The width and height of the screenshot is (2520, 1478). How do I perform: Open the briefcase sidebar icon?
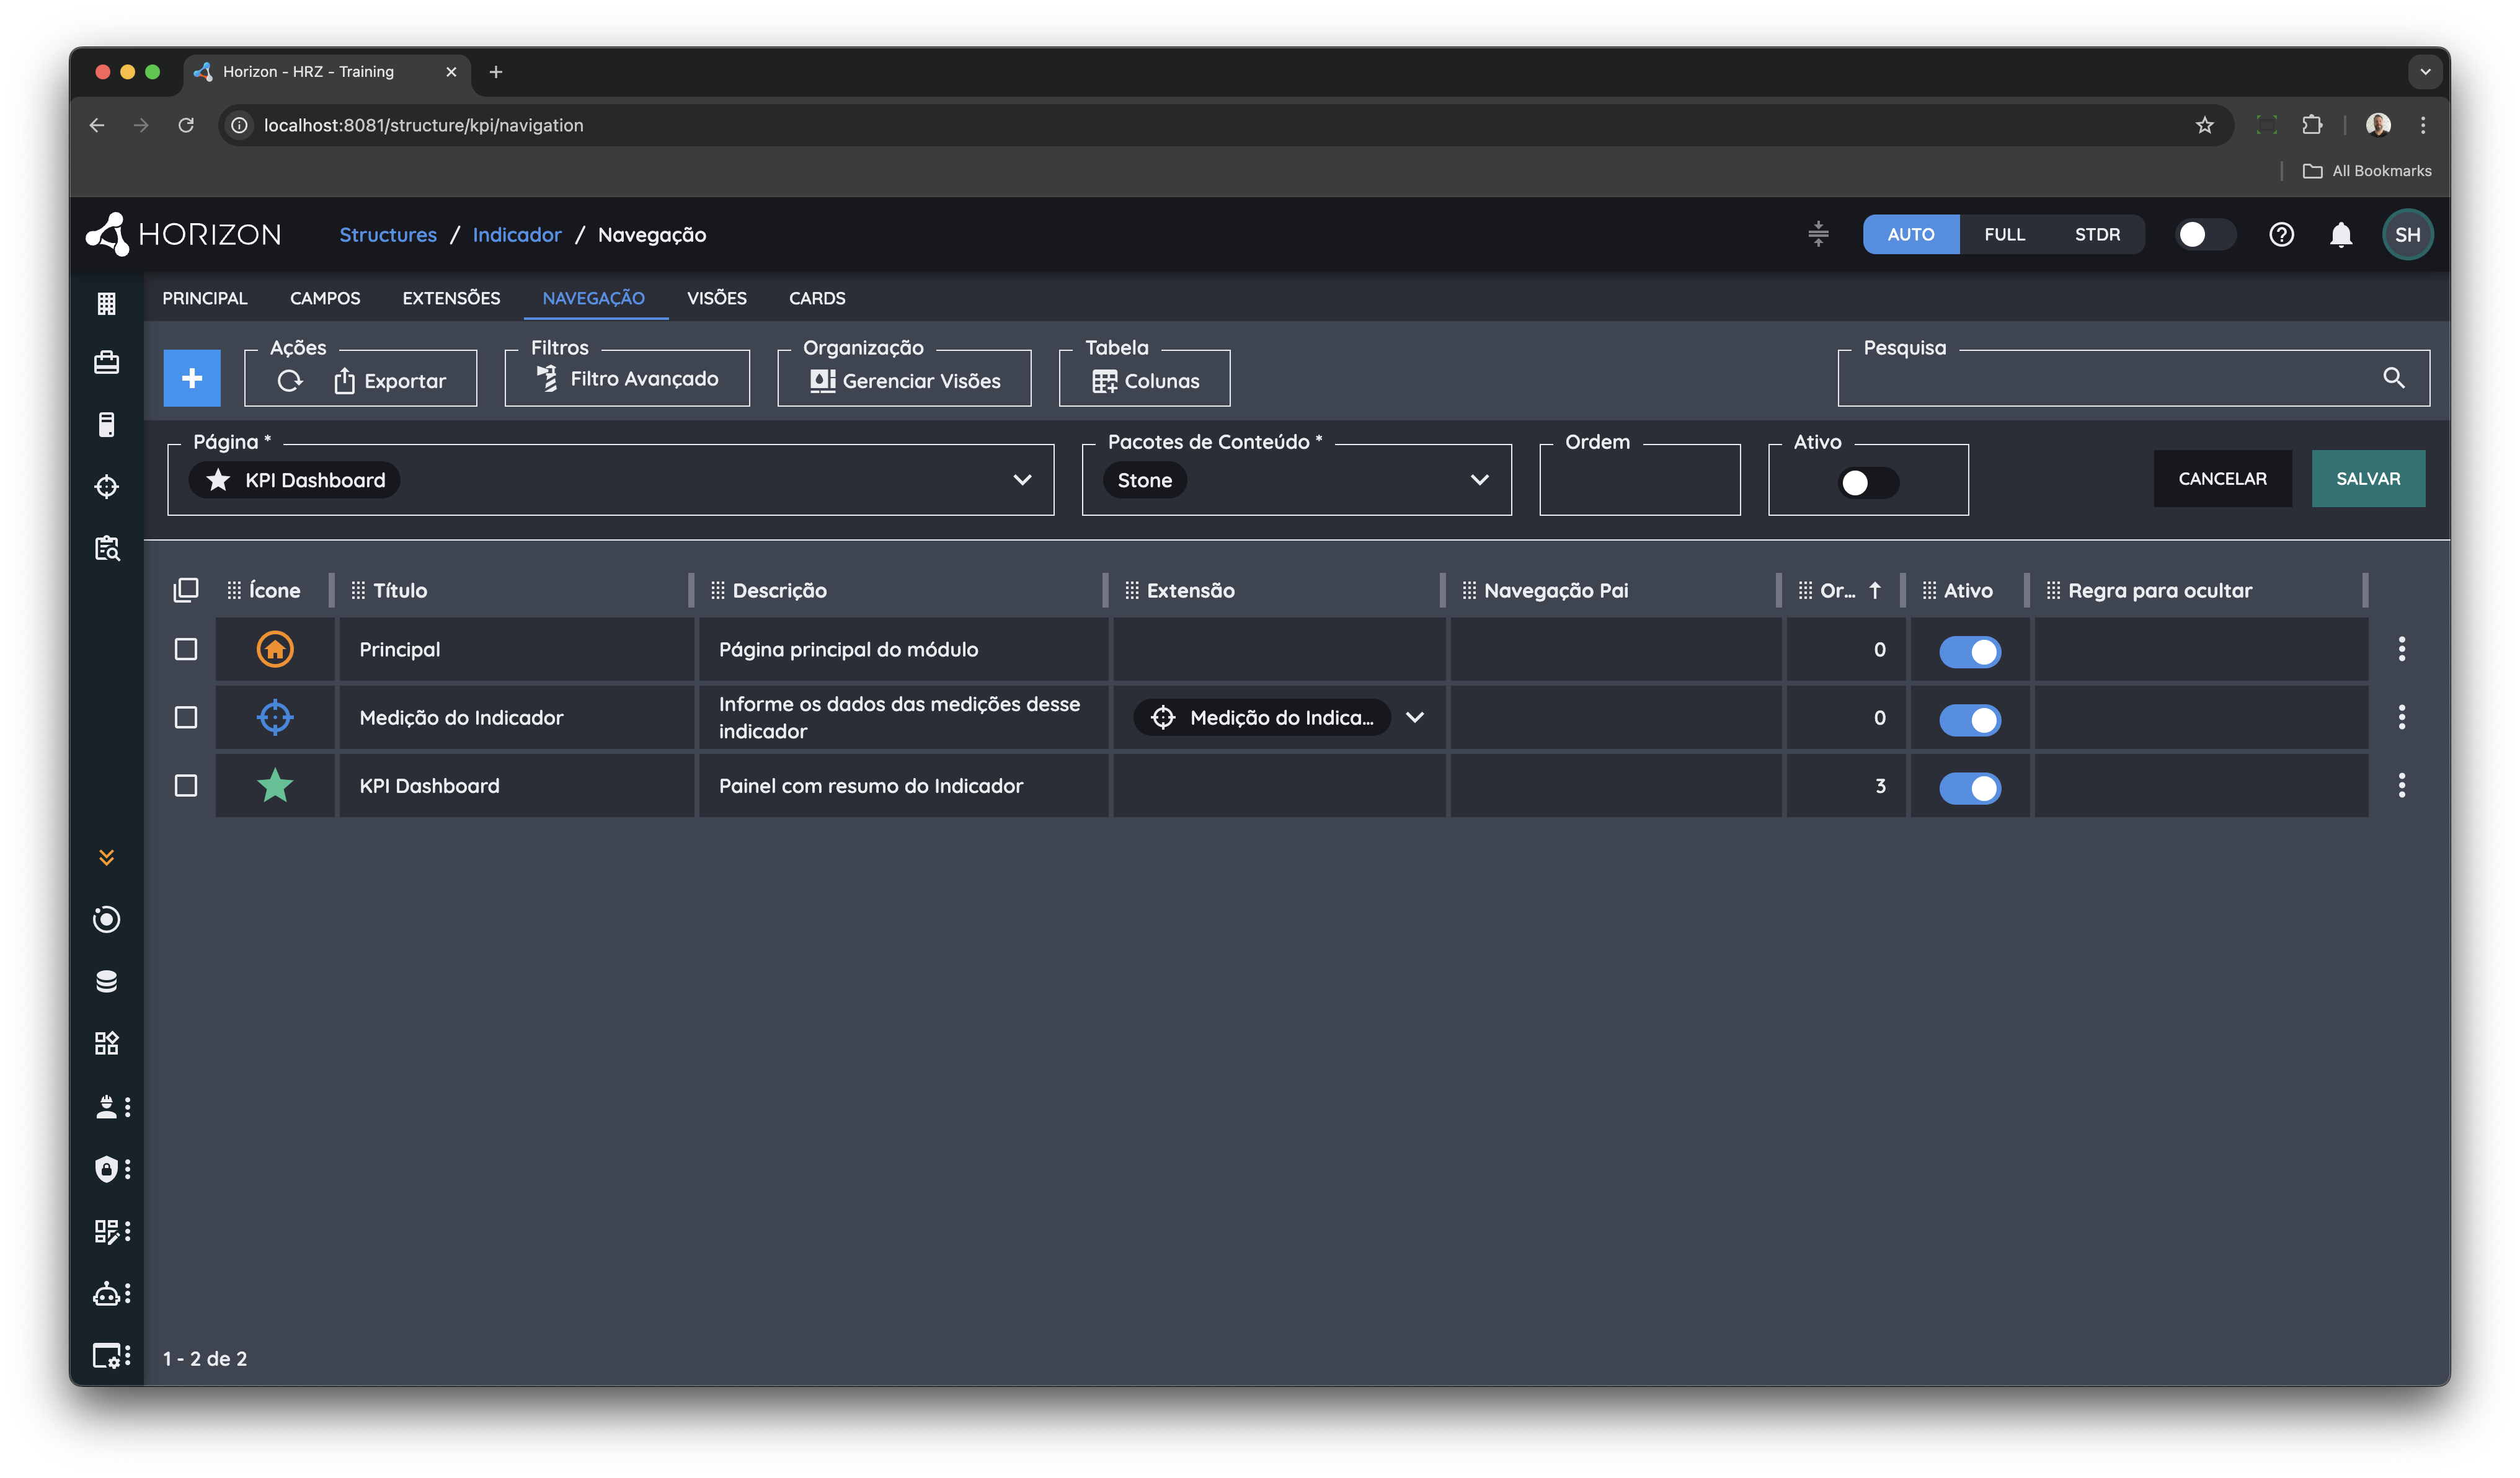click(106, 362)
